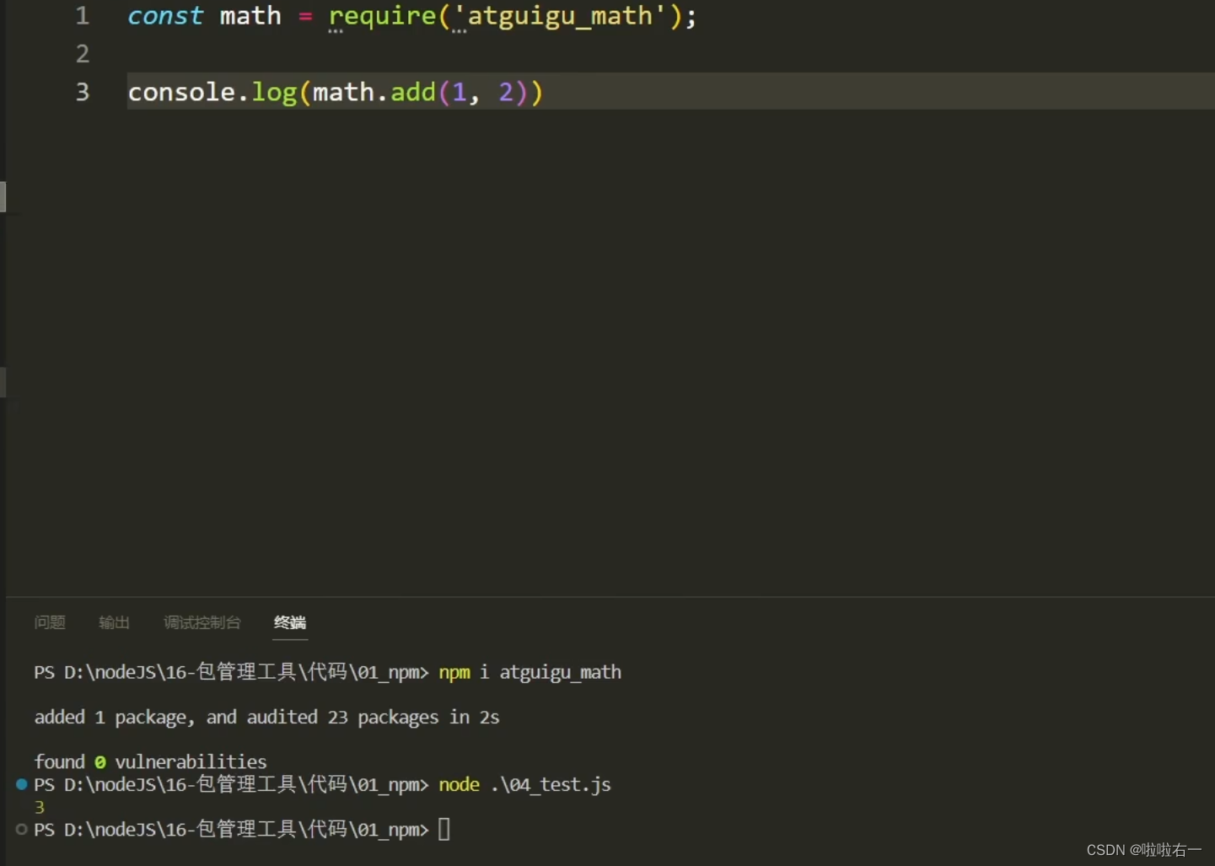
Task: Click 'found 0 vulnerabilities' terminal line
Action: (x=150, y=761)
